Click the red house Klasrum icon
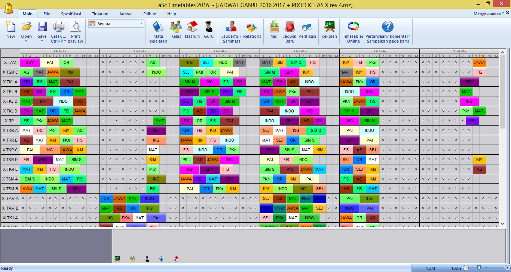Image resolution: width=511 pixels, height=272 pixels. [192, 28]
